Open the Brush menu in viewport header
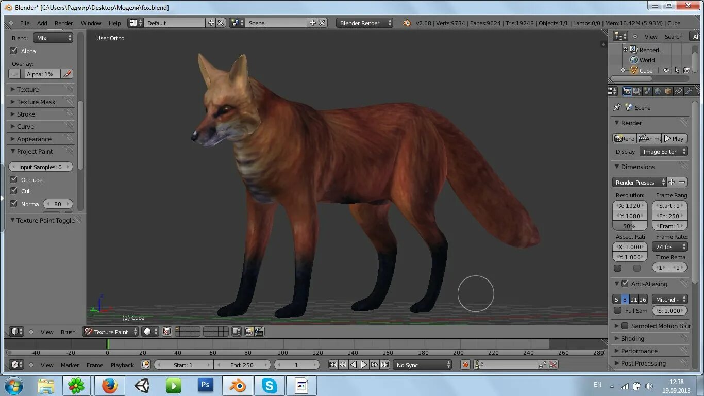This screenshot has height=396, width=704. click(68, 332)
